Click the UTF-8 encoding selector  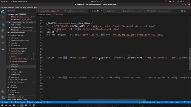167,102
